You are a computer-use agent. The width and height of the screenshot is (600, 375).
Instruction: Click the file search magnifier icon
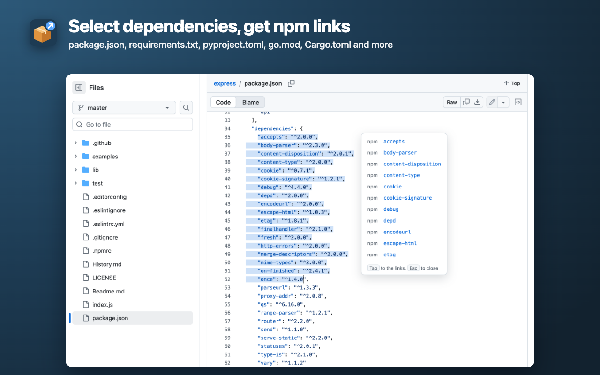[x=186, y=108]
